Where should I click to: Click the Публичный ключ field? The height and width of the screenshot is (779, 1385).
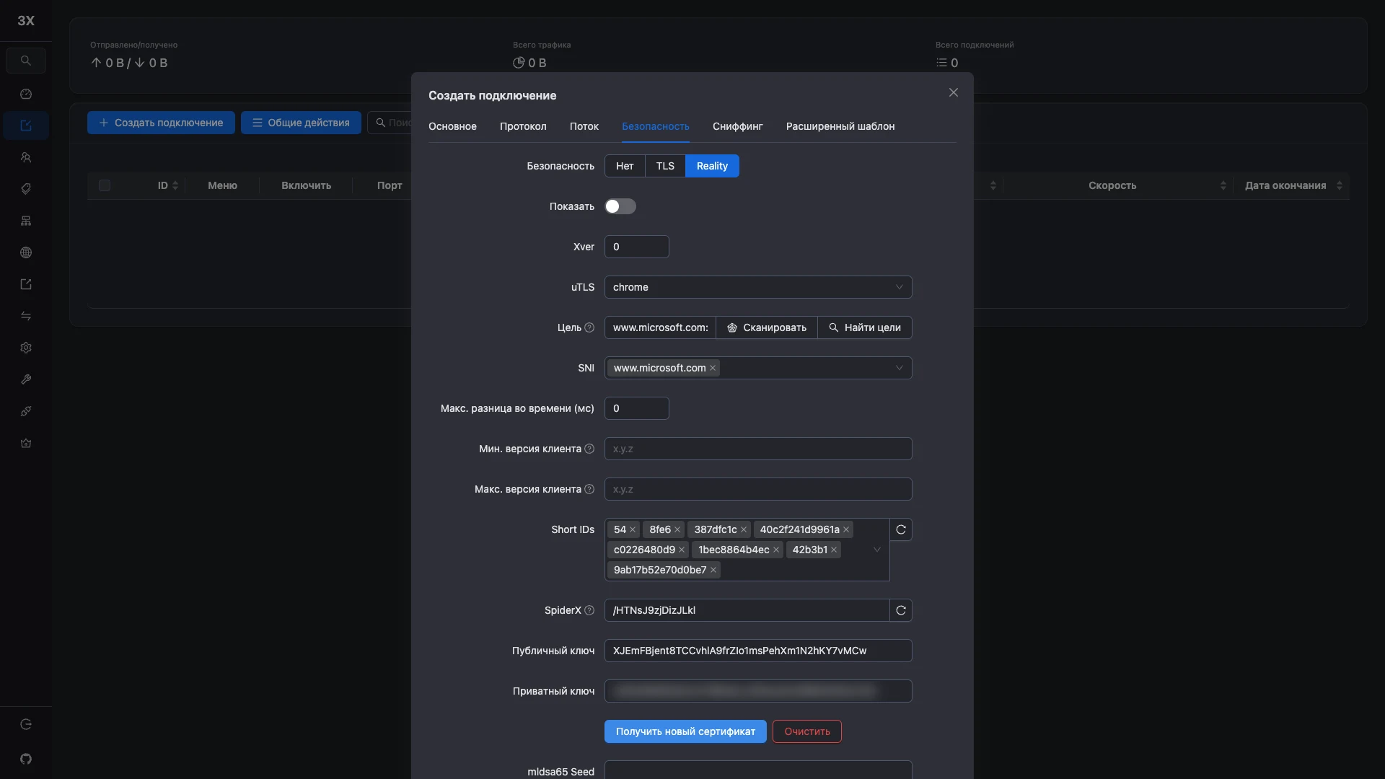[x=758, y=651]
